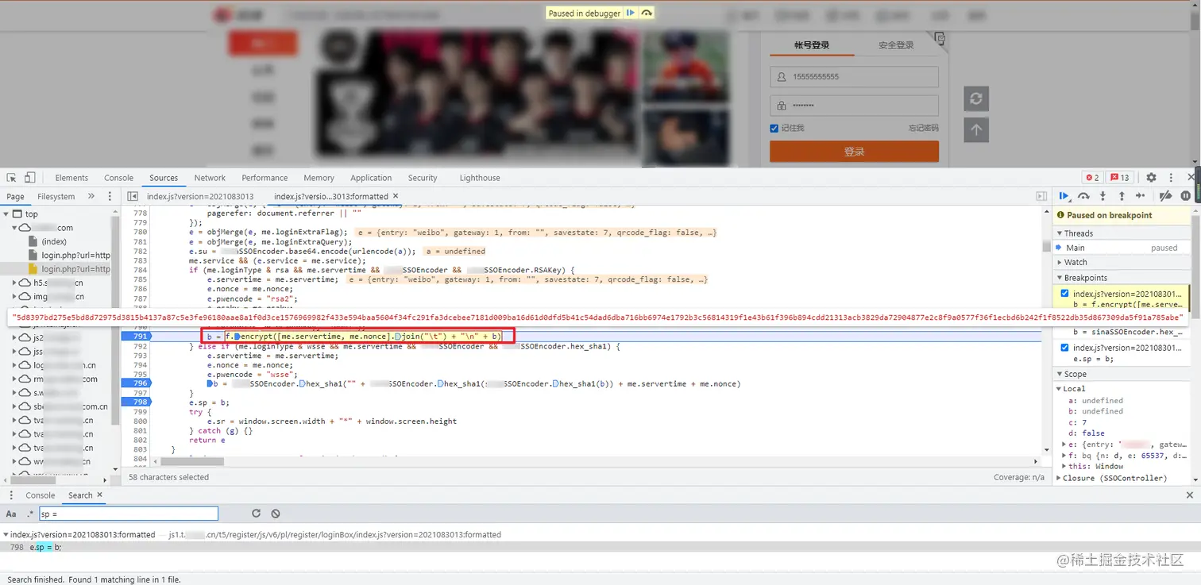Open the Lighthouse panel
The width and height of the screenshot is (1201, 585).
pyautogui.click(x=480, y=178)
